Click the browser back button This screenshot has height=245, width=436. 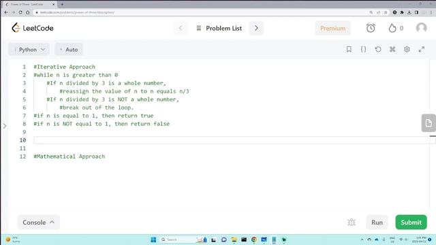tap(6, 12)
